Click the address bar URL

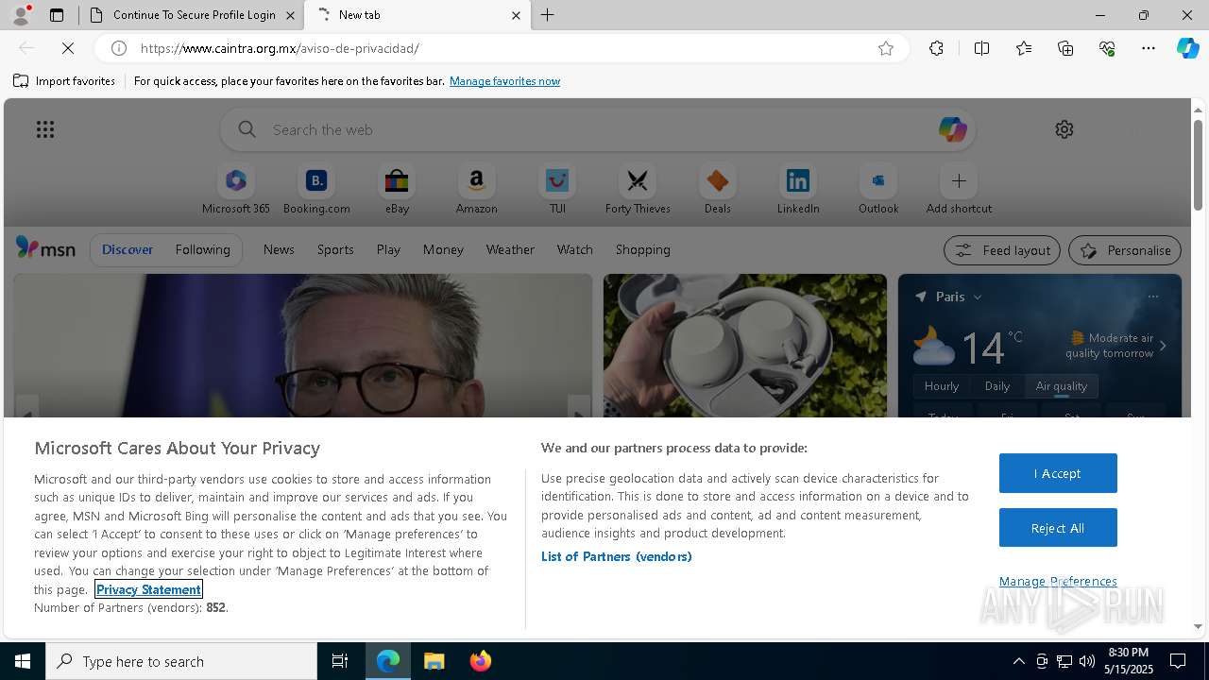tap(280, 48)
